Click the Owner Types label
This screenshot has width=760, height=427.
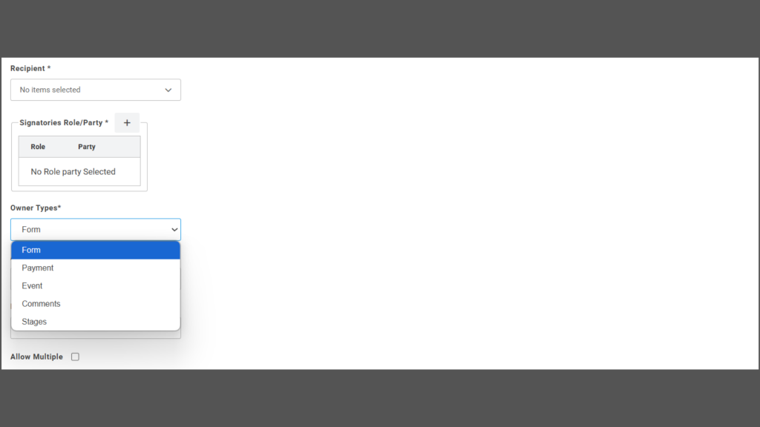pyautogui.click(x=36, y=208)
